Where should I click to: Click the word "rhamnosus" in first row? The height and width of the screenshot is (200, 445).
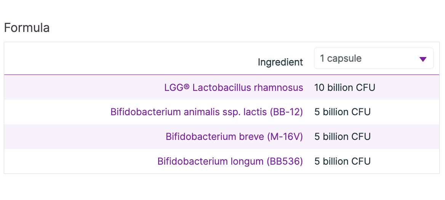[x=279, y=88]
